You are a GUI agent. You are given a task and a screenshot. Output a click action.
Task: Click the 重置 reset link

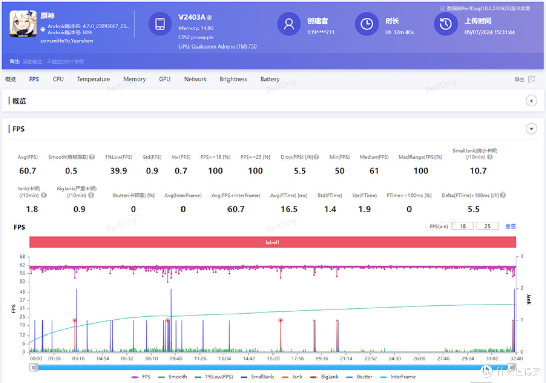pos(511,226)
